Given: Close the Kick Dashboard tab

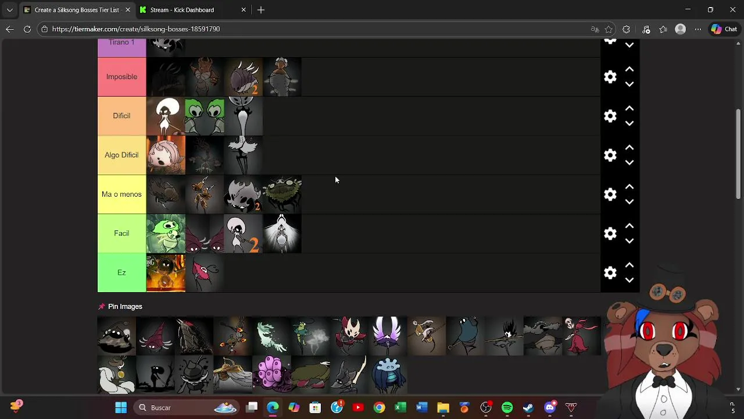Looking at the screenshot, I should [x=244, y=10].
